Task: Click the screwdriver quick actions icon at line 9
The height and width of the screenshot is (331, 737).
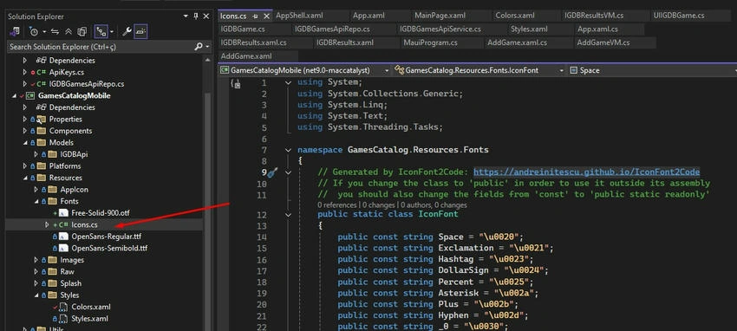Action: point(273,172)
